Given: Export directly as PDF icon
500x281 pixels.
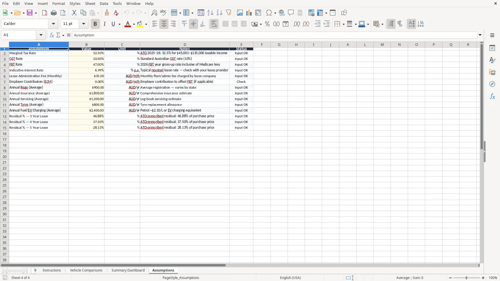Looking at the screenshot, I should 45,13.
